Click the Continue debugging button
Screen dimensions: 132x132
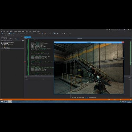pos(21,33)
